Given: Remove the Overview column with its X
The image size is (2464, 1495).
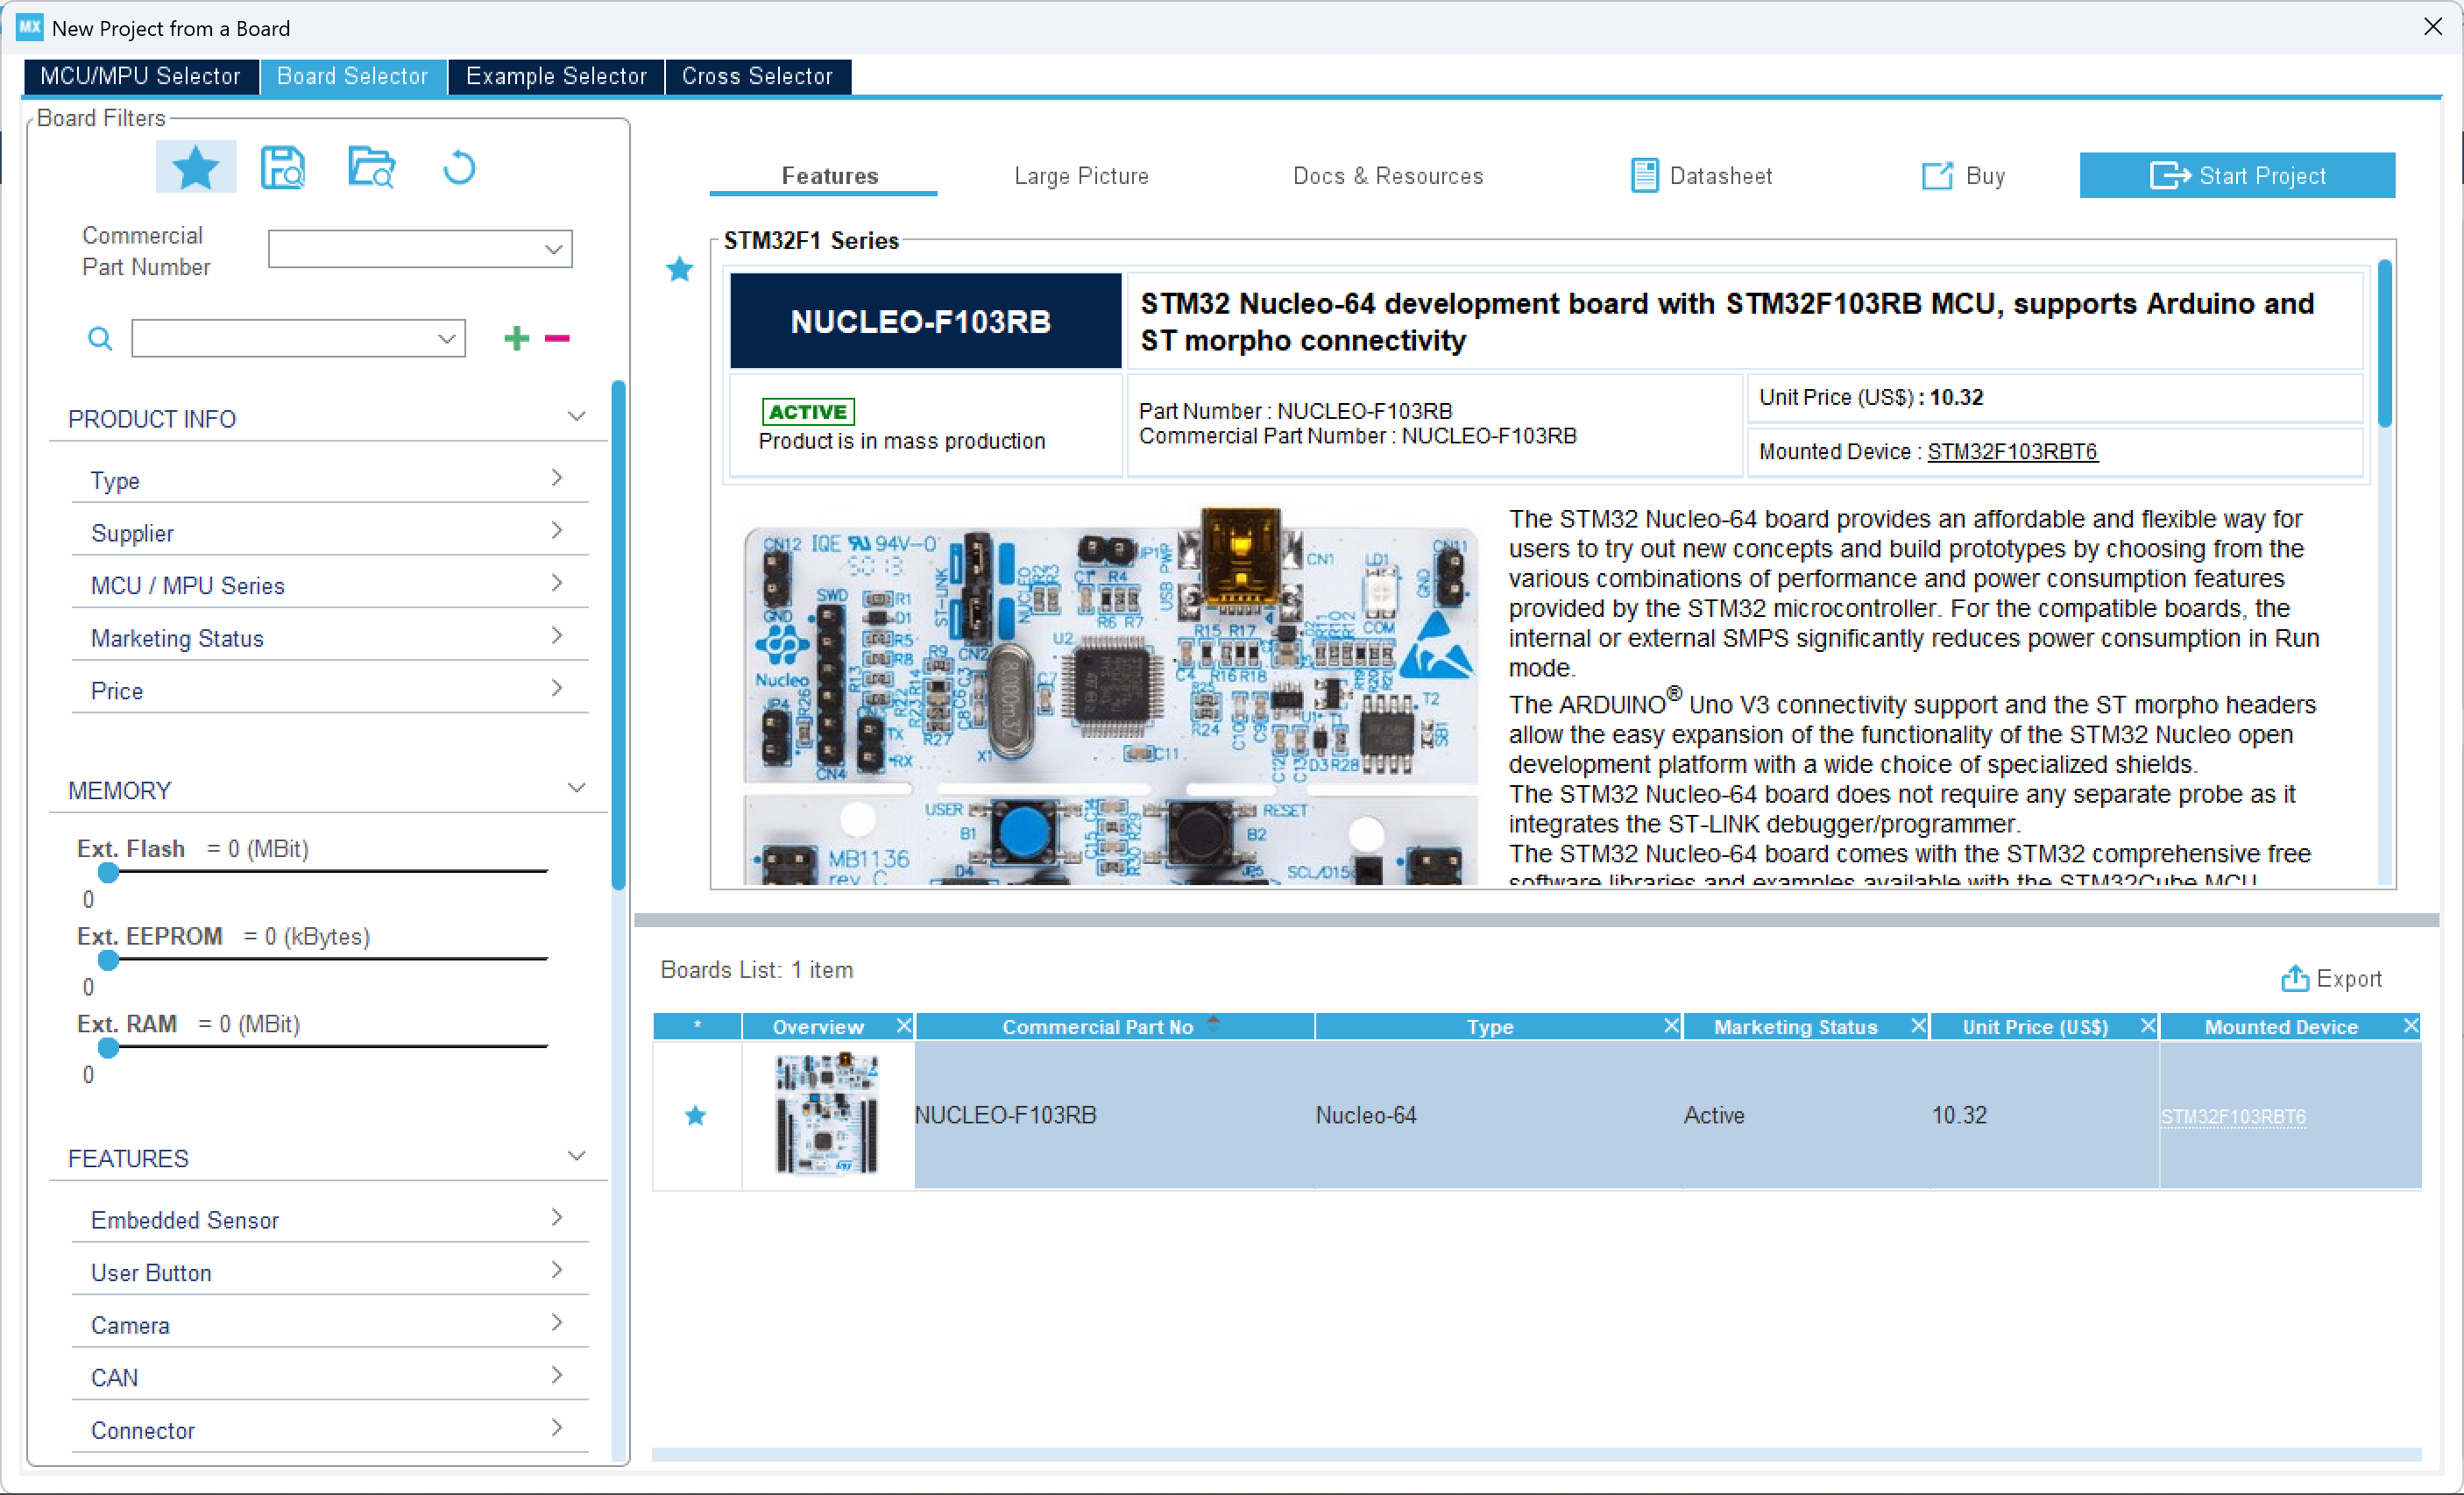Looking at the screenshot, I should pyautogui.click(x=903, y=1025).
